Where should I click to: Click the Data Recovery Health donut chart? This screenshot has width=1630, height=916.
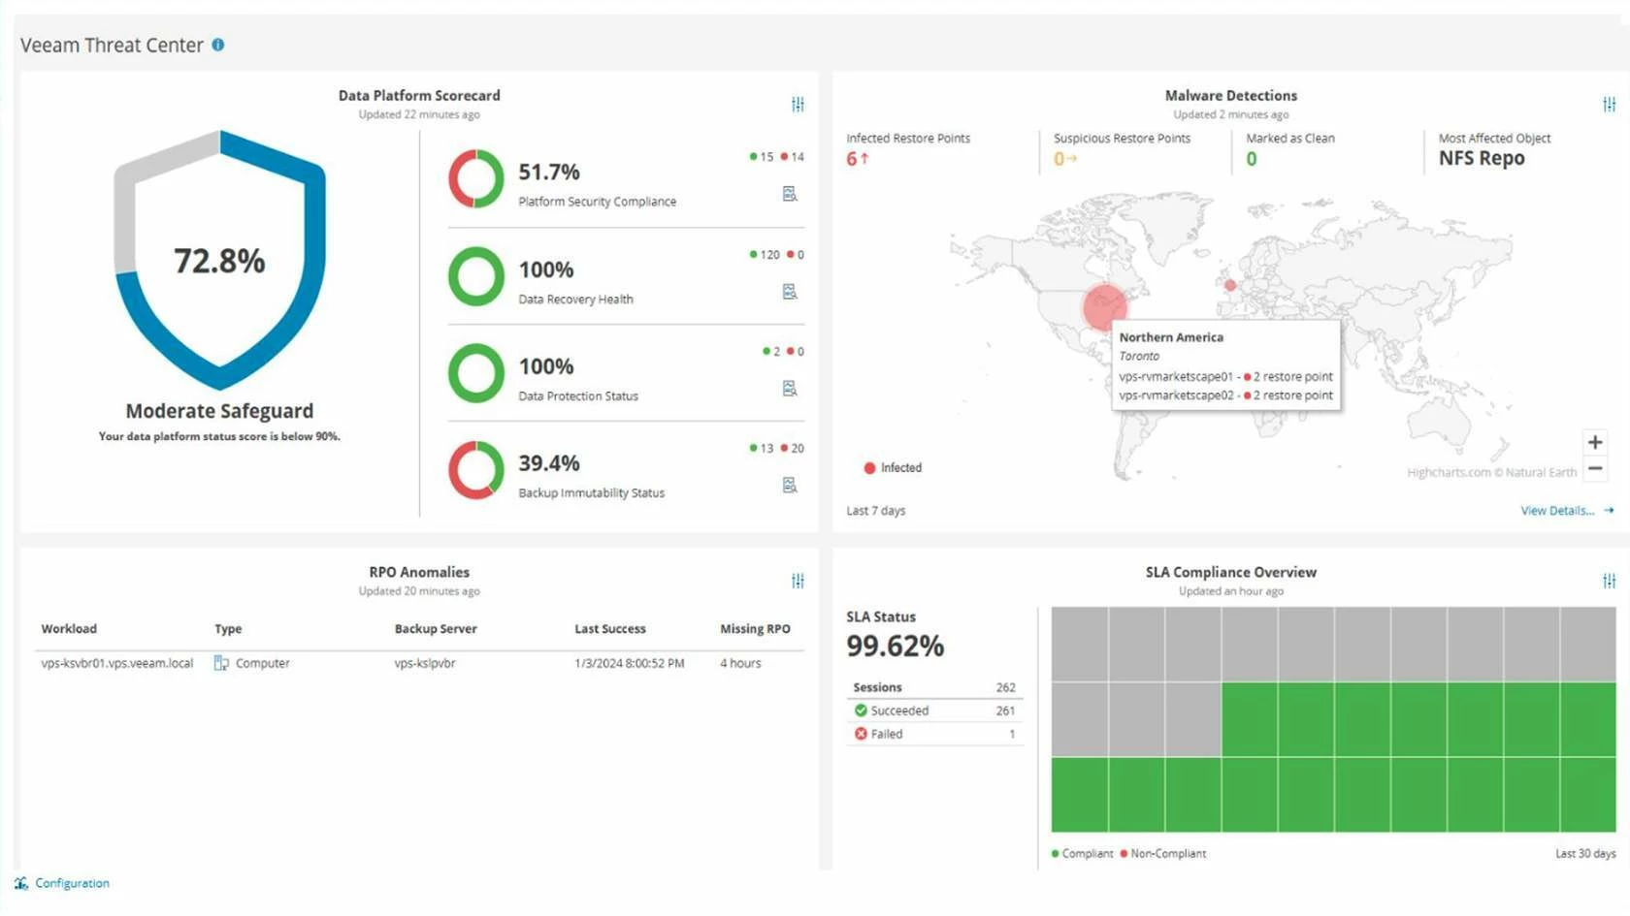475,276
